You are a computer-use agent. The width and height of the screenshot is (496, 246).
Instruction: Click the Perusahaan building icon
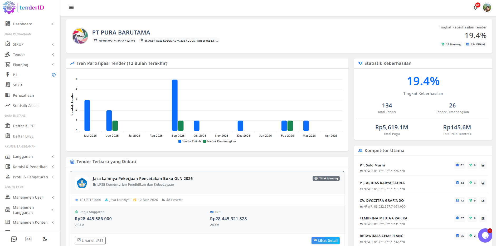(x=8, y=95)
